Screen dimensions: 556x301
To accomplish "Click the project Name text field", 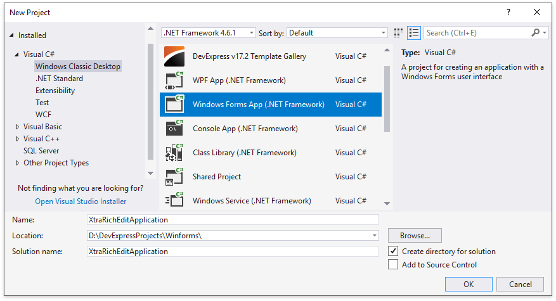I will (x=232, y=220).
